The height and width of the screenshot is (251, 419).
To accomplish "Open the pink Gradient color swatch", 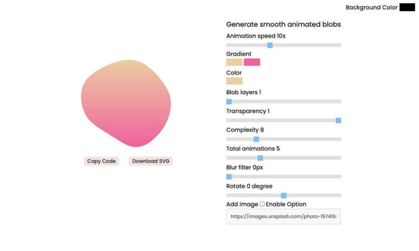I will tap(252, 62).
